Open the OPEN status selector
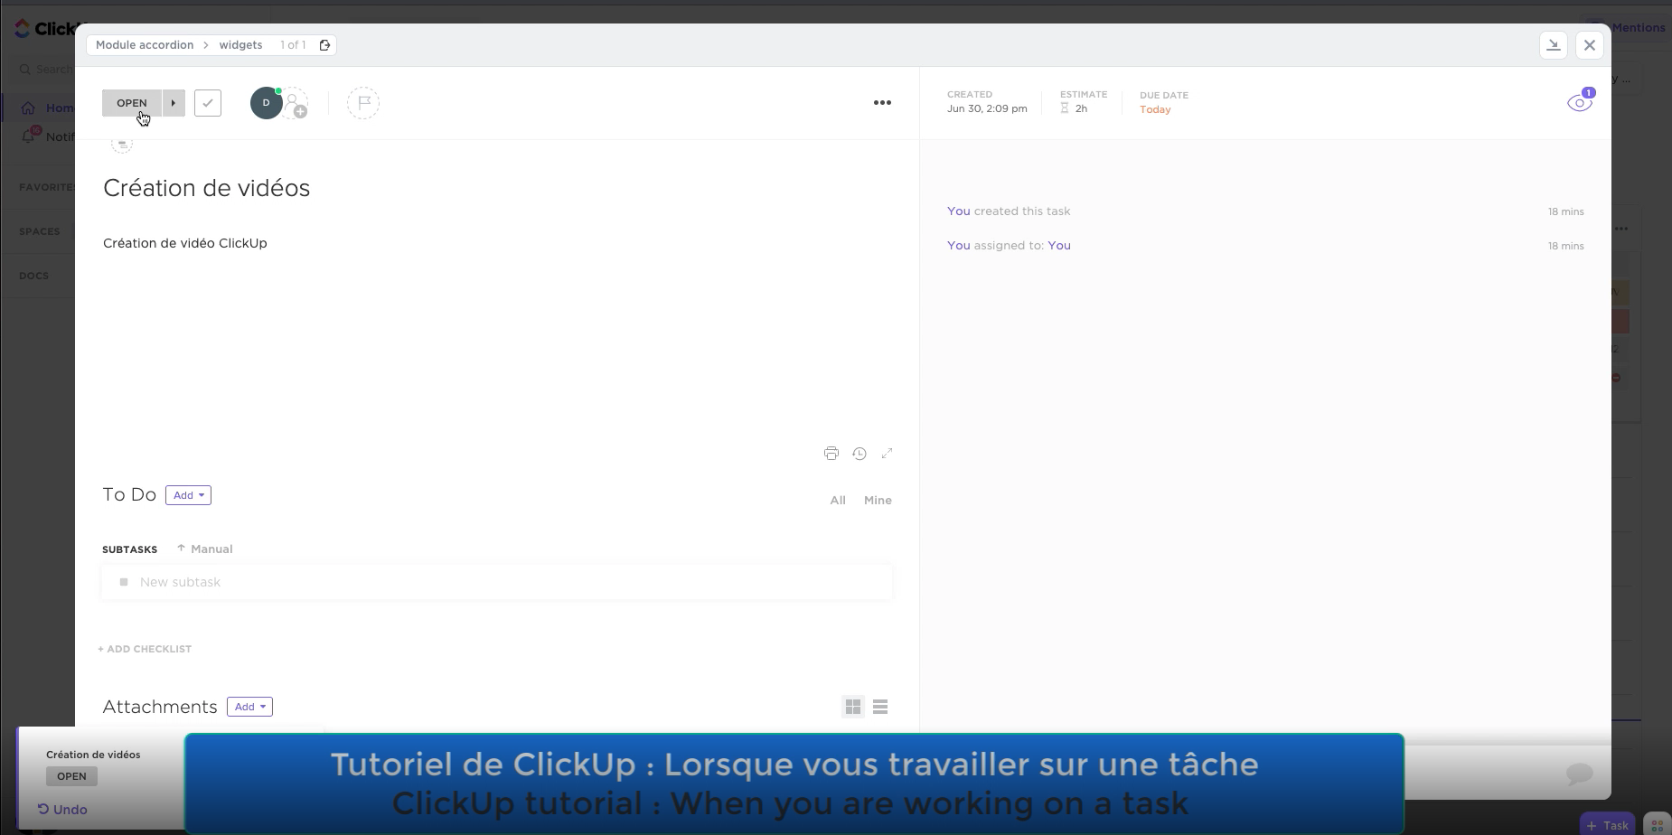The width and height of the screenshot is (1672, 835). [x=132, y=103]
